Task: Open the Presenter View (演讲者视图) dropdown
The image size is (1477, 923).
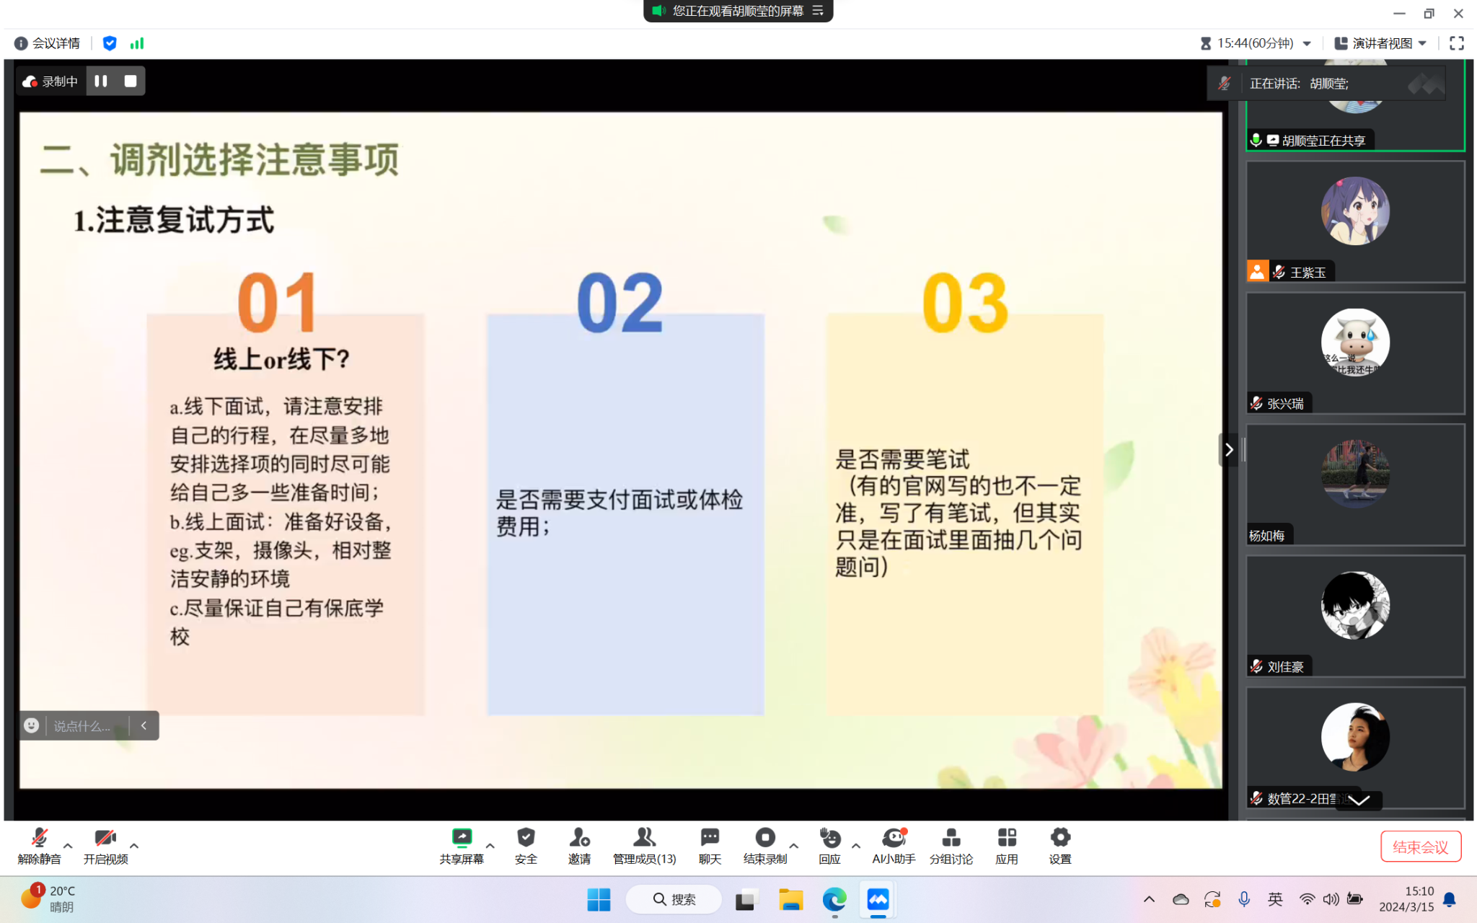Action: (x=1380, y=43)
